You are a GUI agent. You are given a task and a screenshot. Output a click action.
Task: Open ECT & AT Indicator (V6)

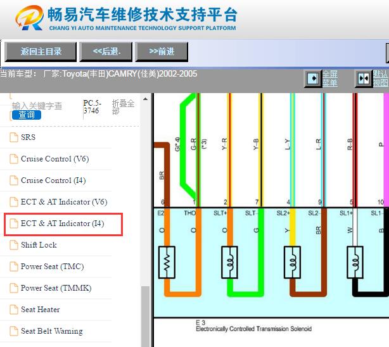pyautogui.click(x=64, y=202)
